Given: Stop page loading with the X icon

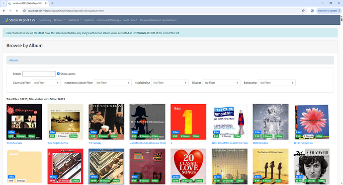Looking at the screenshot, I should click(17, 11).
